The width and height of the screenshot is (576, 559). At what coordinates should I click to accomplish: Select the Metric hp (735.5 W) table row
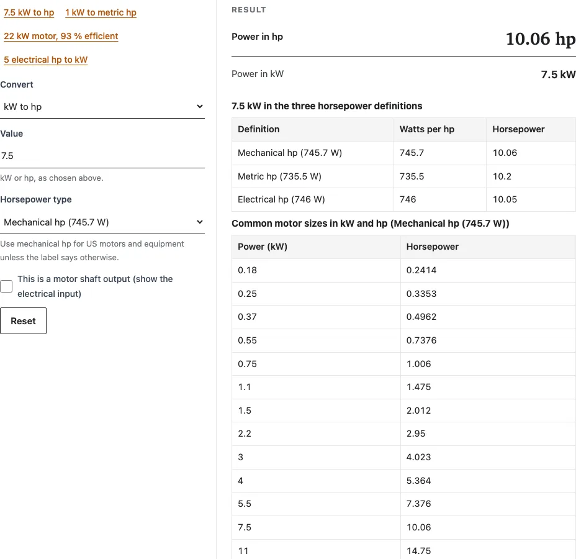(403, 176)
